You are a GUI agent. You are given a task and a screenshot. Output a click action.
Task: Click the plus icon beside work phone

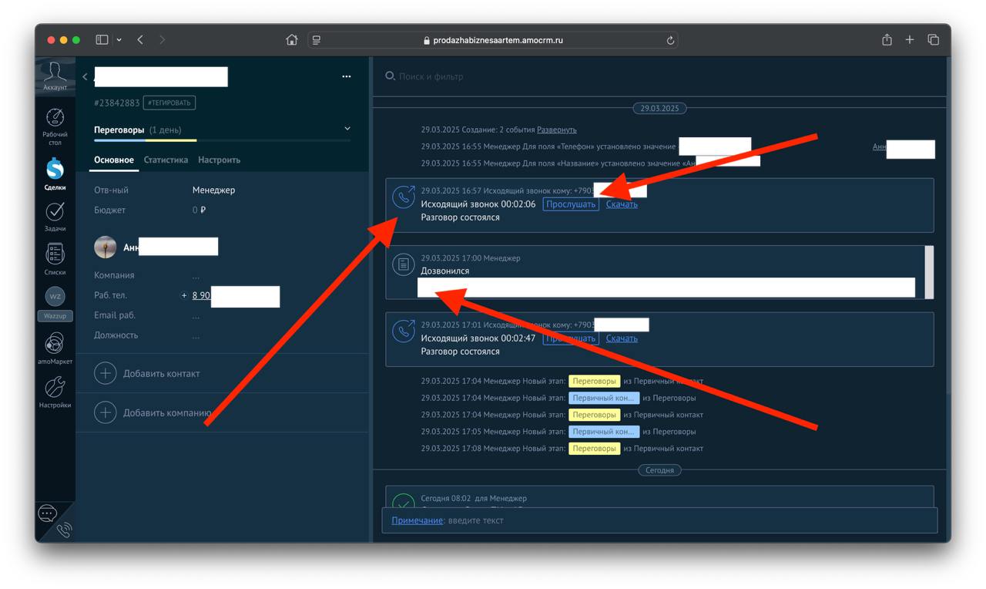[184, 295]
